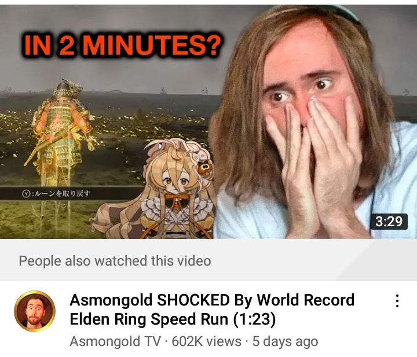Open Asmongold TV channel avatar
This screenshot has width=417, height=357.
tap(35, 311)
